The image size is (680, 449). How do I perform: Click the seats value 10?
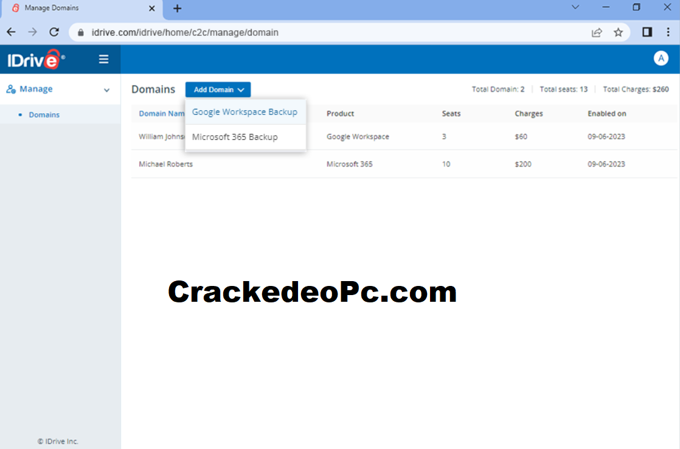(446, 164)
